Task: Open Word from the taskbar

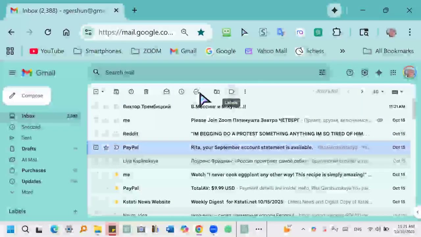Action: point(170,229)
